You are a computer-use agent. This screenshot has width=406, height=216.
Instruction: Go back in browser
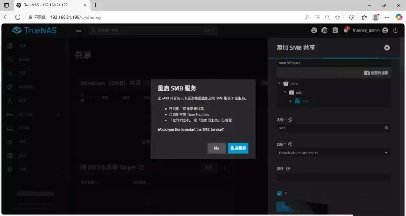click(x=6, y=17)
